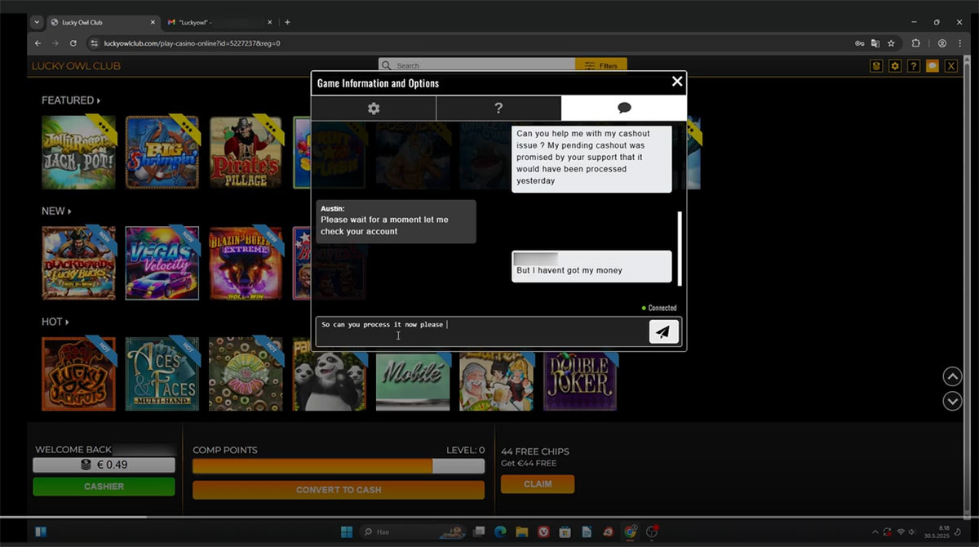Open Blackbeard's Lucky Bucks game thumbnail

coord(79,263)
